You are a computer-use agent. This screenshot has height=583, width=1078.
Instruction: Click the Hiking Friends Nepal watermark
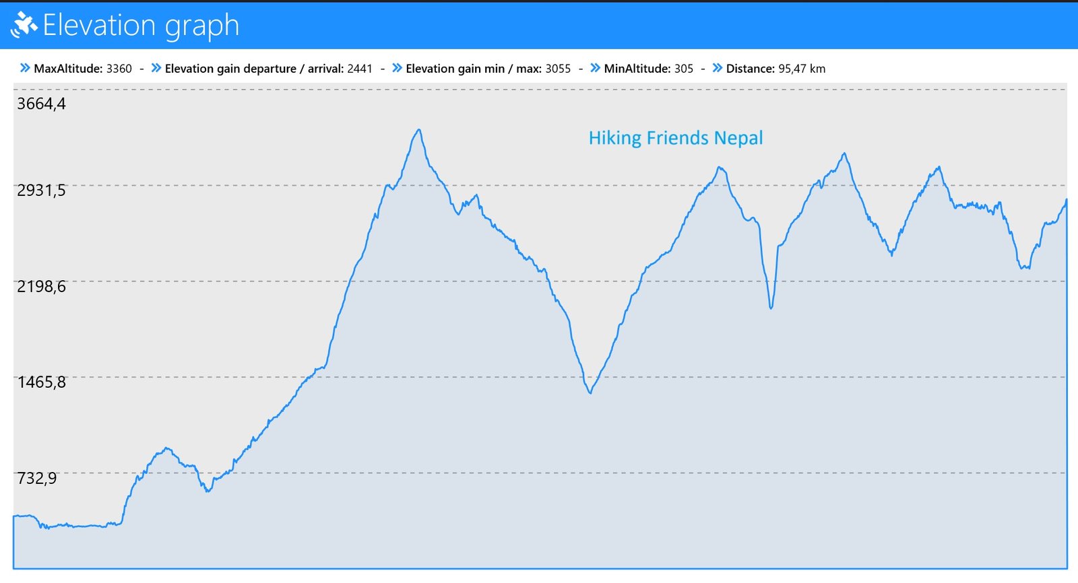coord(676,138)
